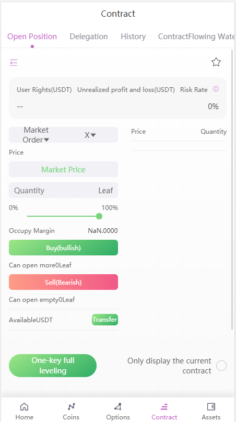Screen dimensions: 236x422
Task: Show Risk Rate info tooltip icon
Action: click(x=216, y=89)
